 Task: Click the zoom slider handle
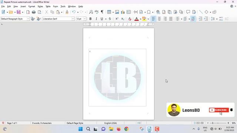(x=213, y=123)
